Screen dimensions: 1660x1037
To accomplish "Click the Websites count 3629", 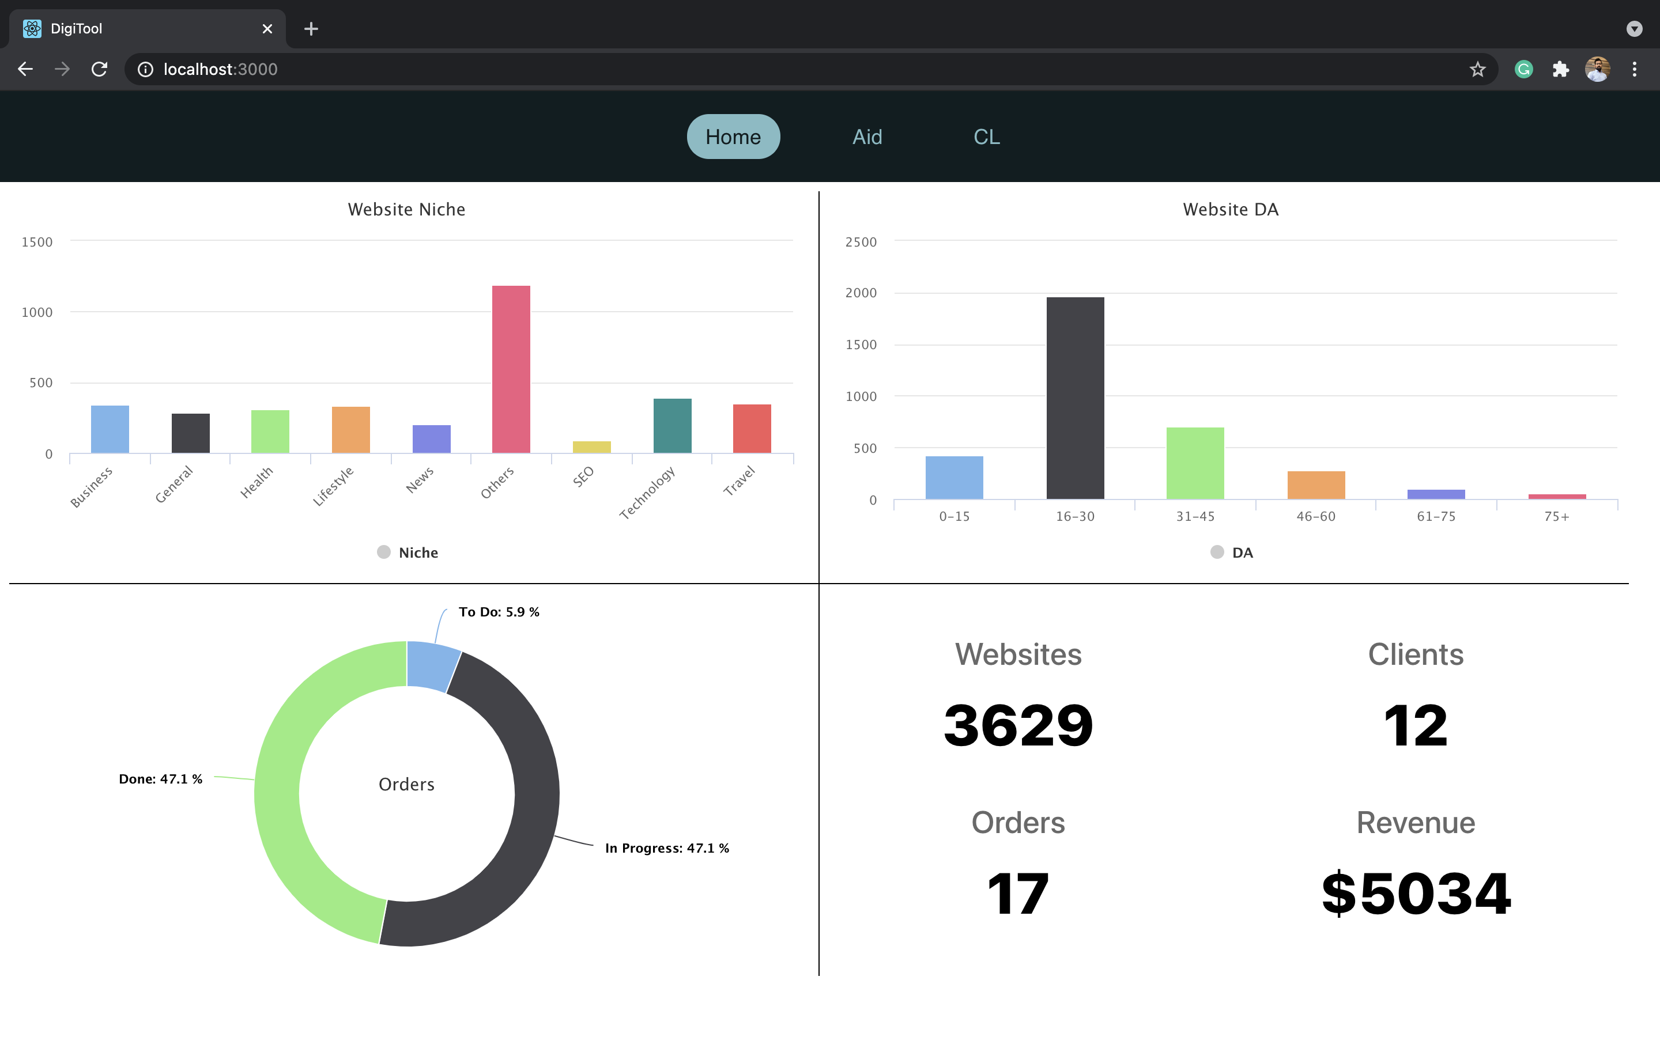I will click(x=1018, y=725).
